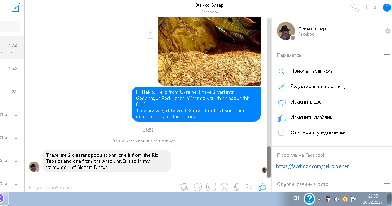Expand the Опубликованные фото ellipsis menu
The image size is (392, 206).
387,184
